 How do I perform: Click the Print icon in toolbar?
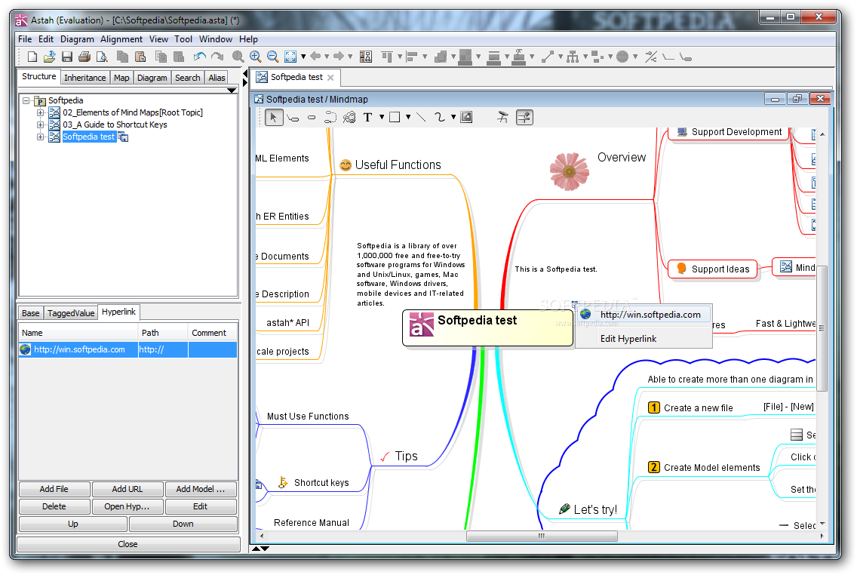tap(84, 57)
